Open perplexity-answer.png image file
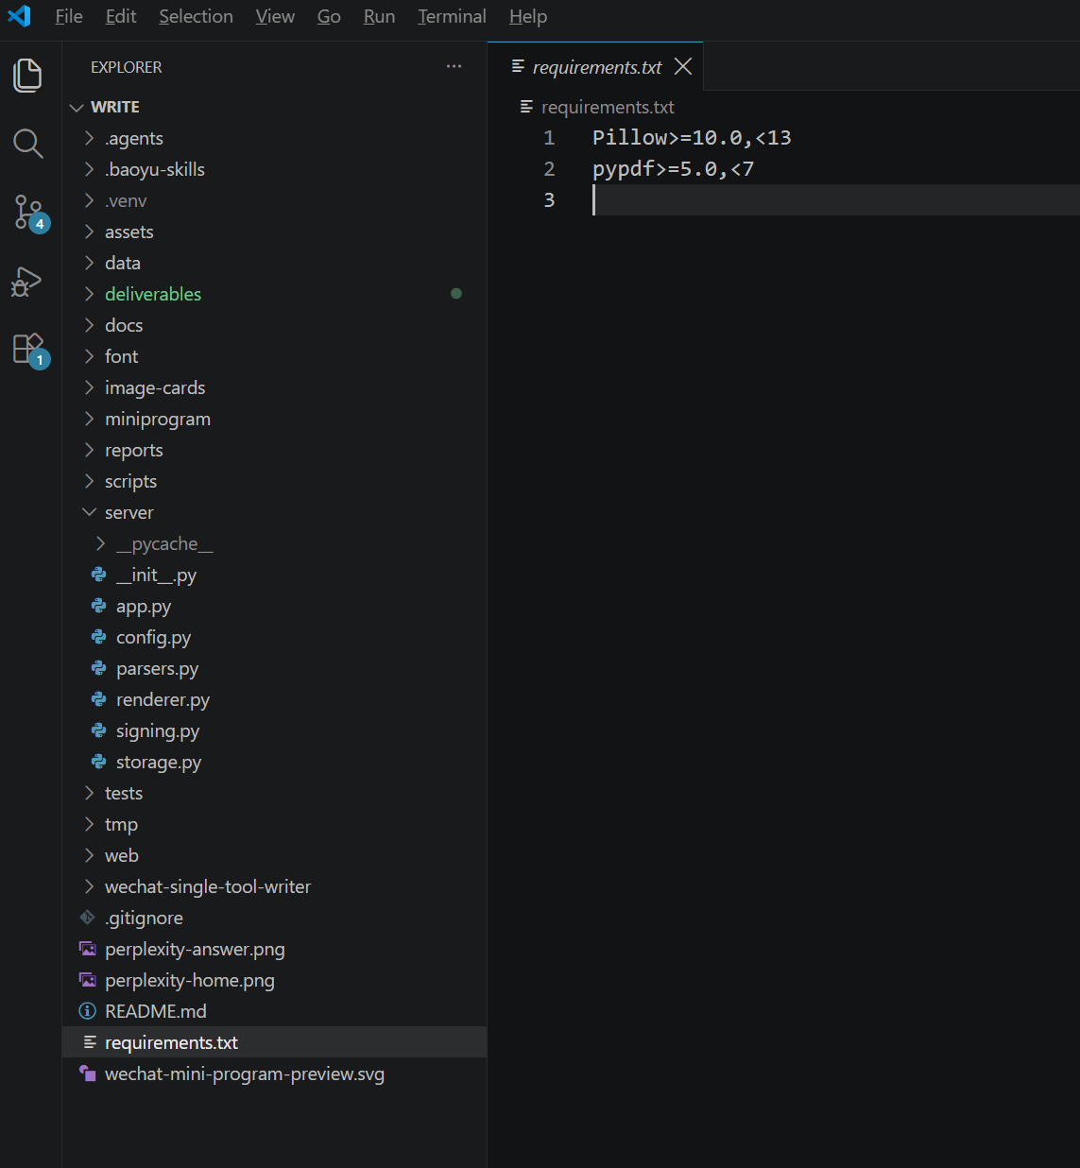Image resolution: width=1080 pixels, height=1168 pixels. click(274, 949)
